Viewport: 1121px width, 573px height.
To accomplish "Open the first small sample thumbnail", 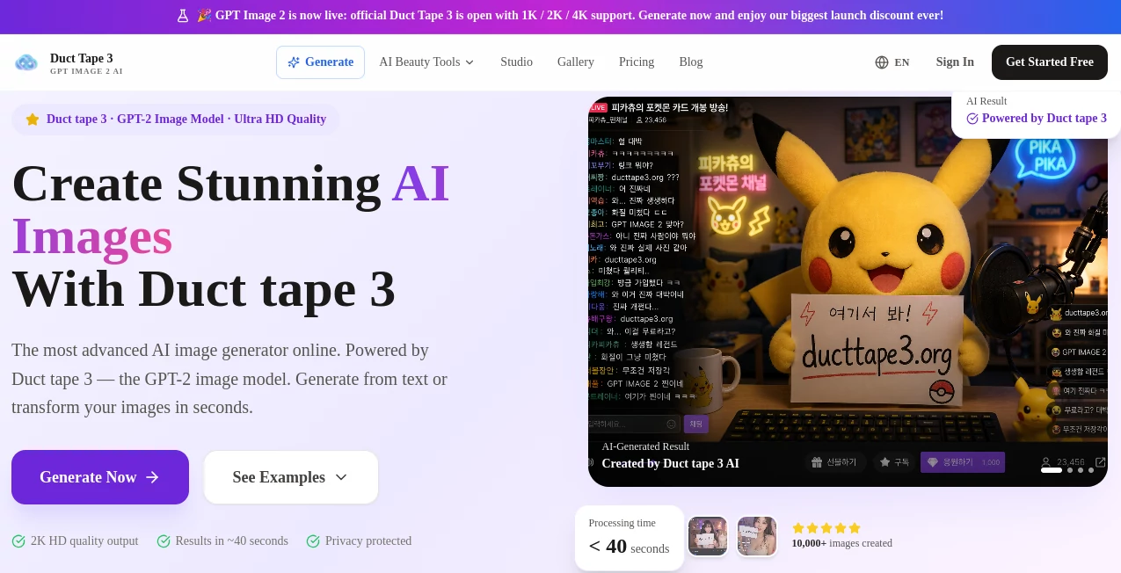I will (x=708, y=536).
